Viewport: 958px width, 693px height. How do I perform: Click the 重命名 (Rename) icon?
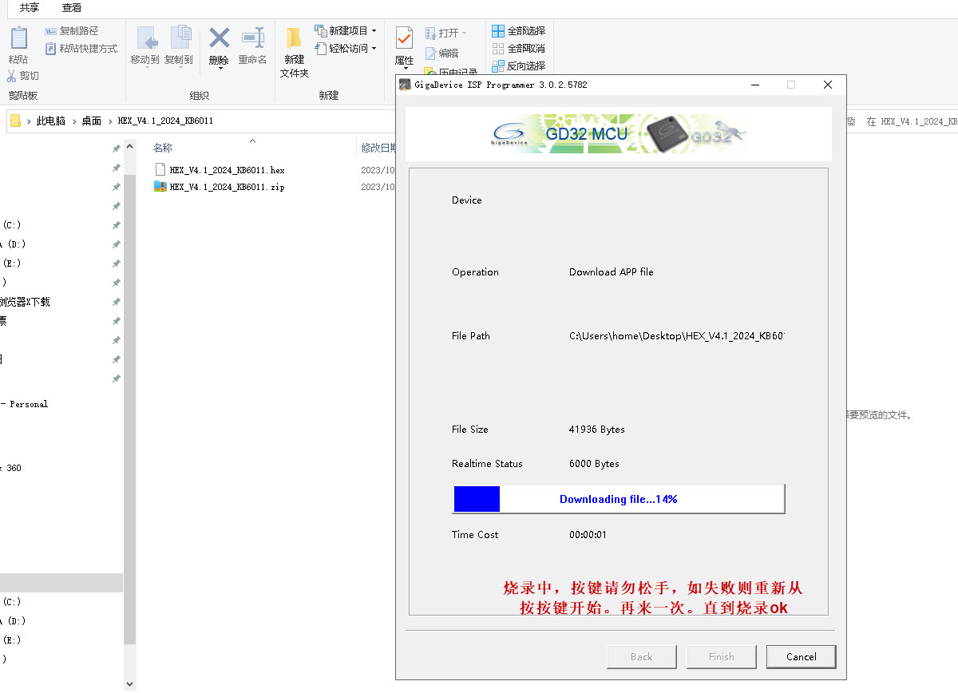pos(253,38)
